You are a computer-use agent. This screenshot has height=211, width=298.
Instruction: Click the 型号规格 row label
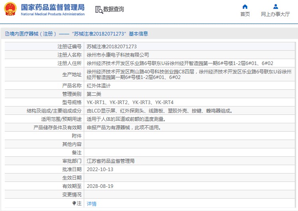coord(72,103)
